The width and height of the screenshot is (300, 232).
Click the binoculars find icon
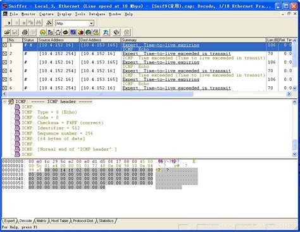(x=39, y=23)
